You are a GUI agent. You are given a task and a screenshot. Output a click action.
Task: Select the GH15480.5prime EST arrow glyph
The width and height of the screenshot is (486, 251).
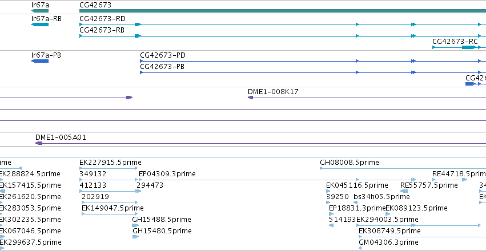click(x=136, y=237)
